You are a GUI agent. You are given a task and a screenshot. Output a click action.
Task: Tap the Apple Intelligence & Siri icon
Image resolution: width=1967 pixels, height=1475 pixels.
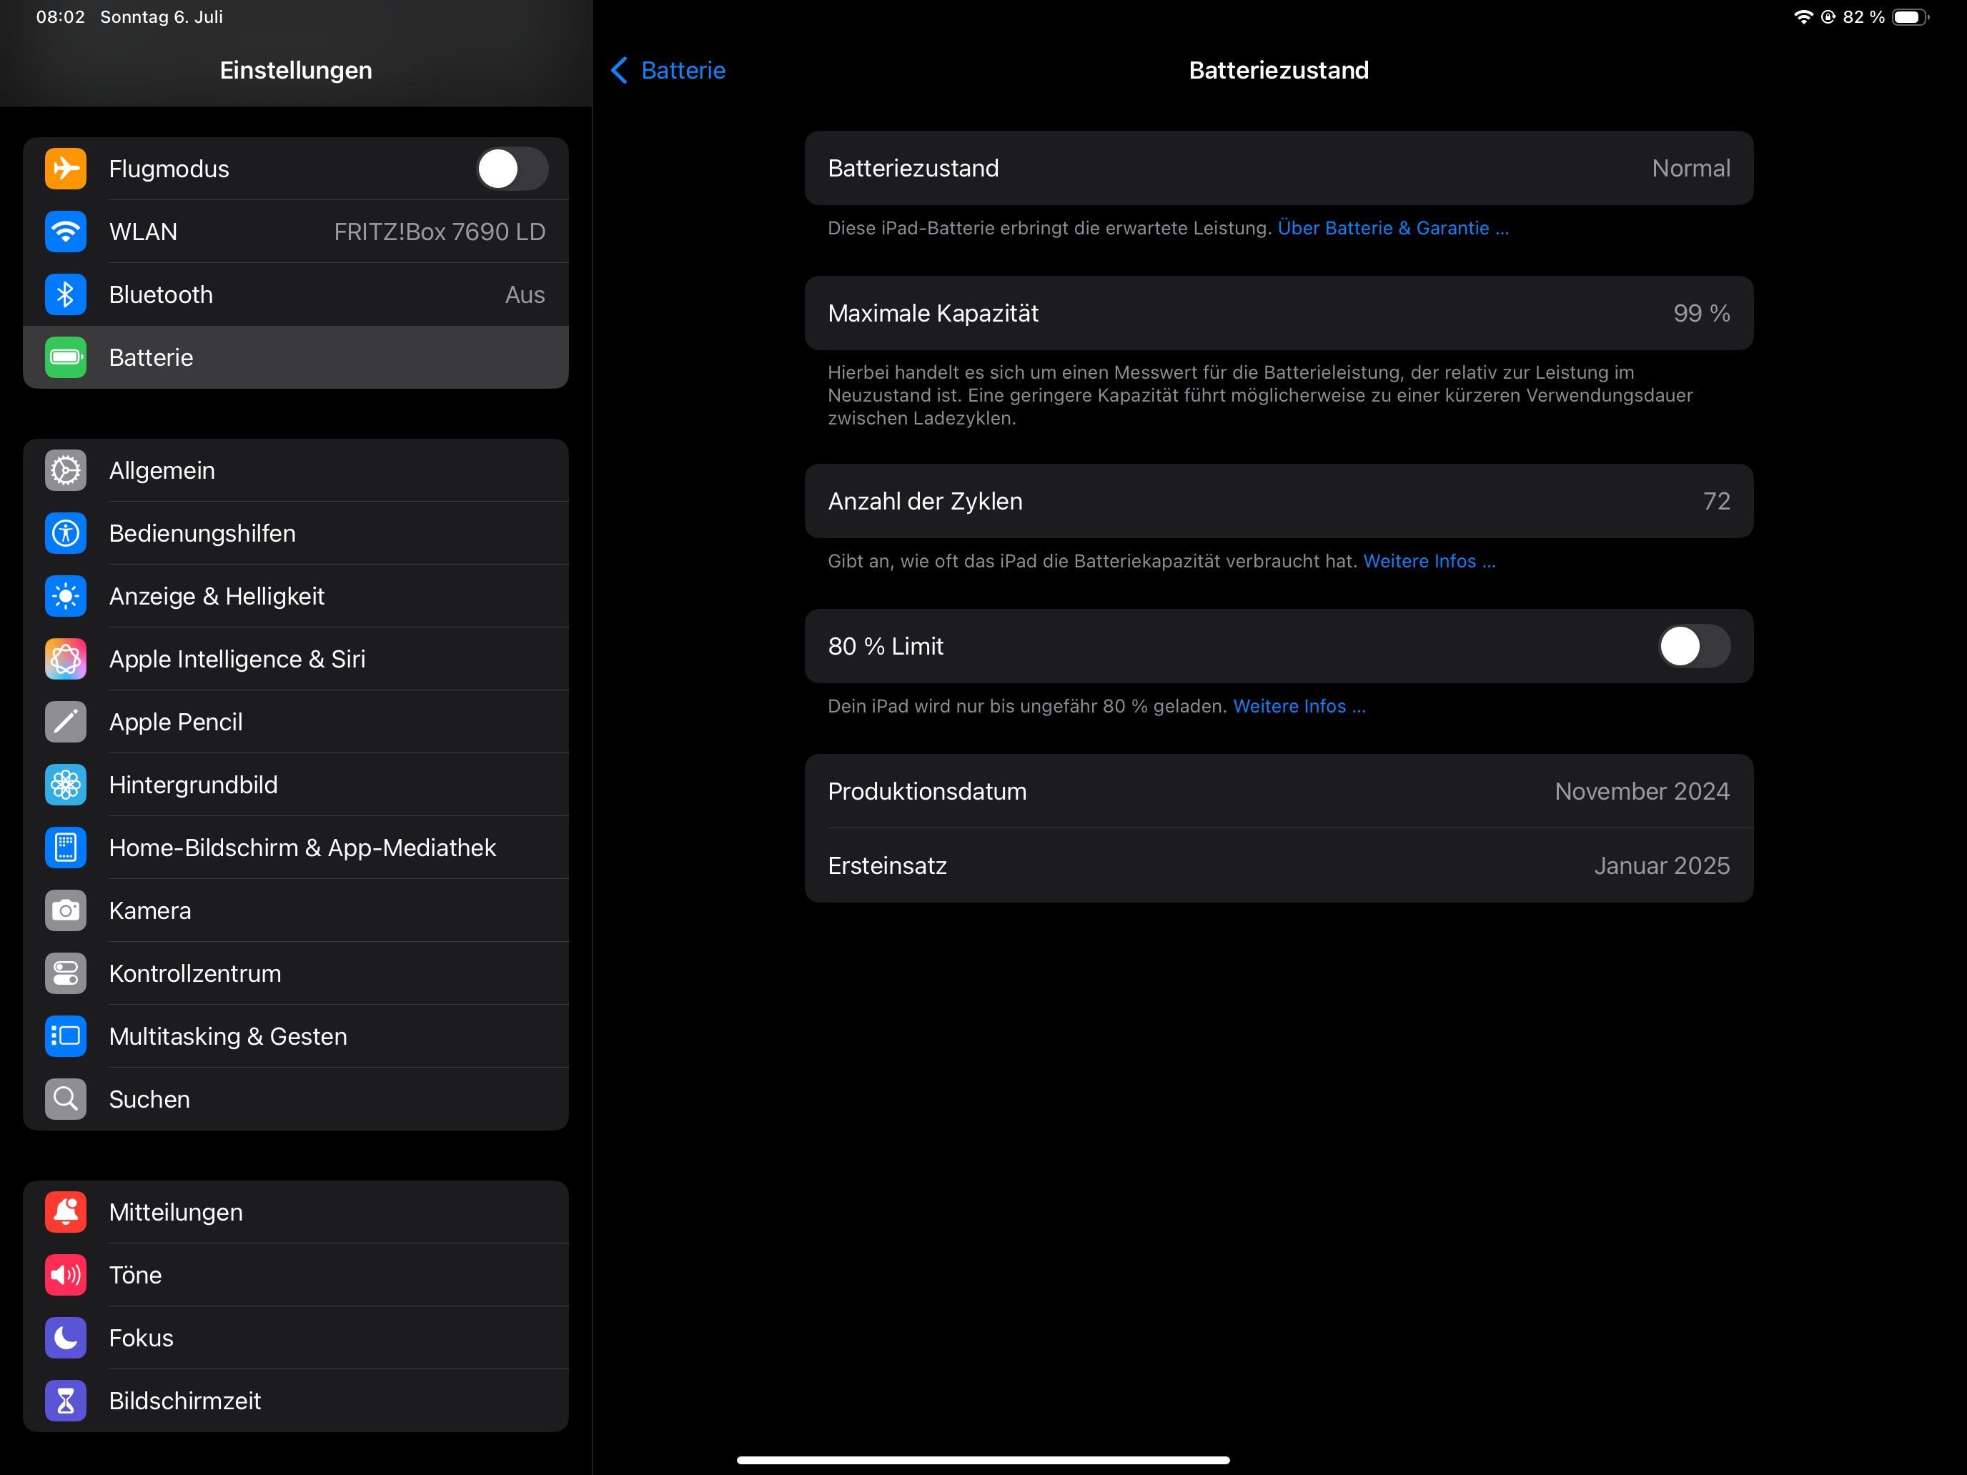[66, 659]
